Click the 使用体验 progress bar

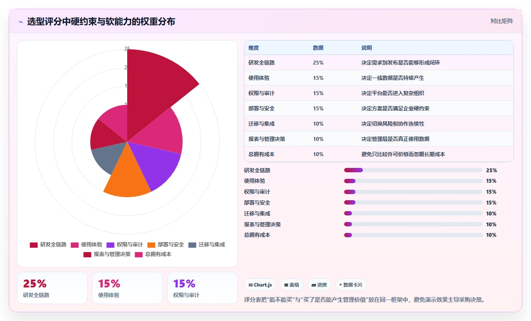[x=413, y=181]
